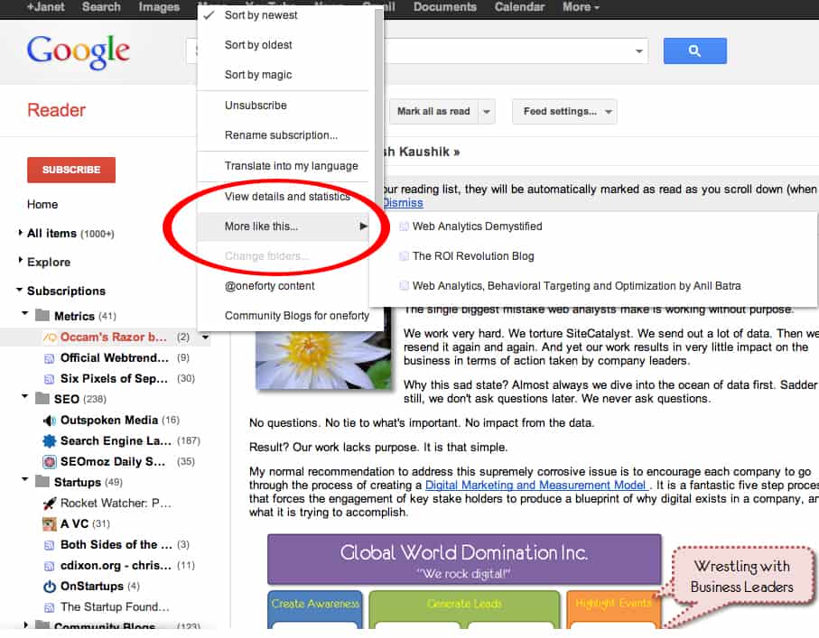The height and width of the screenshot is (638, 819).
Task: Click the red SUBSCRIBE button
Action: (x=71, y=170)
